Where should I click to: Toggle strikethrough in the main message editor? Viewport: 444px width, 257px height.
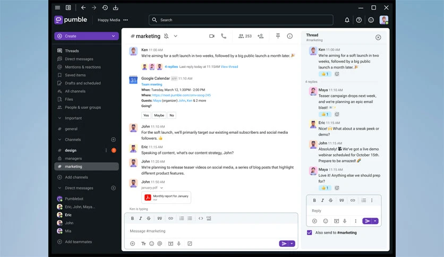tap(149, 218)
